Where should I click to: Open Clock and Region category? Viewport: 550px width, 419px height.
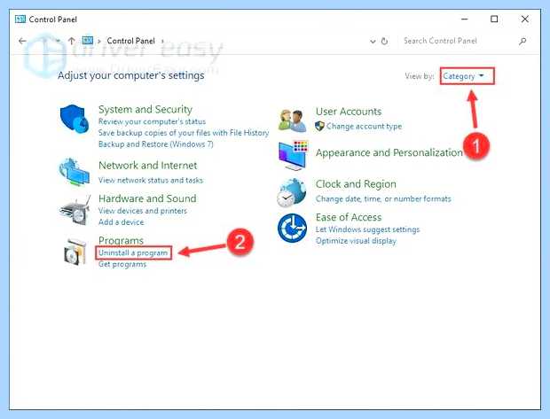(356, 184)
